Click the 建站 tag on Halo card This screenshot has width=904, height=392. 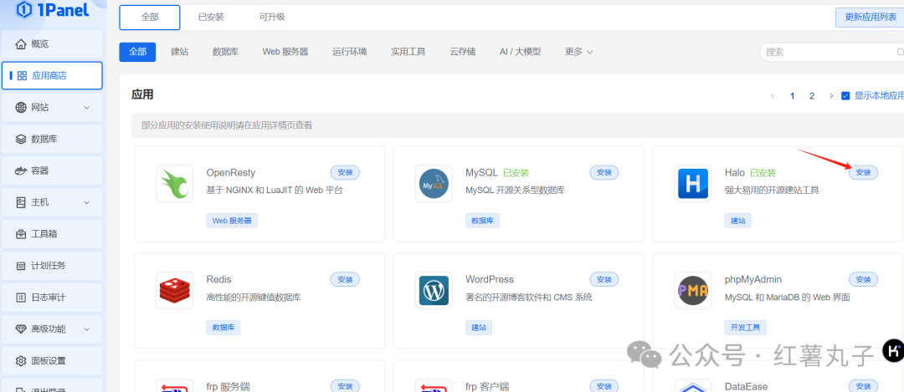738,221
